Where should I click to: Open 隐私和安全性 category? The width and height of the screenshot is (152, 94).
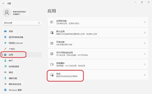pos(22,84)
